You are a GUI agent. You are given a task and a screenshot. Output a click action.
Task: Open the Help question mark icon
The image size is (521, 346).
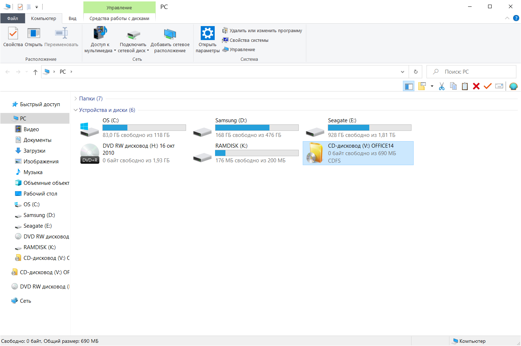516,18
